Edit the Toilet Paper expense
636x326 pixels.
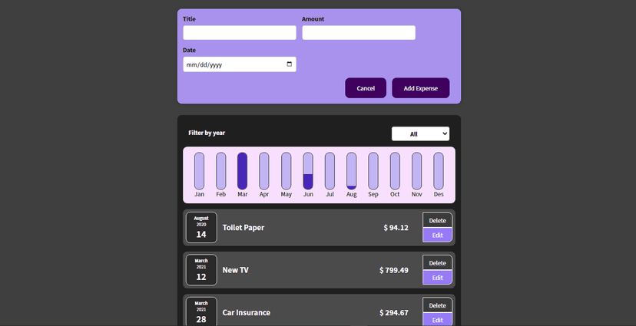[437, 235]
